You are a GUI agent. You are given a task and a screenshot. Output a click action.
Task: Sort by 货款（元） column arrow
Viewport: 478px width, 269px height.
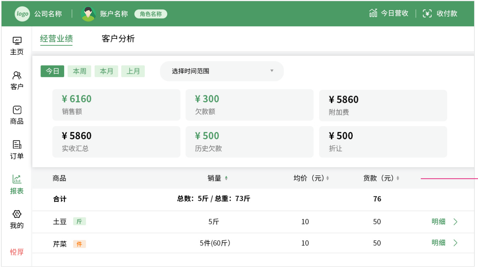coord(398,178)
